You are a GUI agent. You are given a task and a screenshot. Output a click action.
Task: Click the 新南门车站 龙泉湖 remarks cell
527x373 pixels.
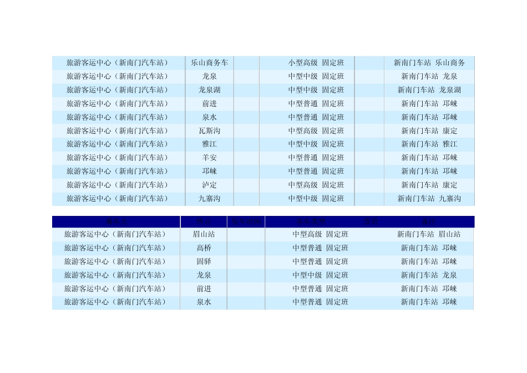[x=429, y=90]
